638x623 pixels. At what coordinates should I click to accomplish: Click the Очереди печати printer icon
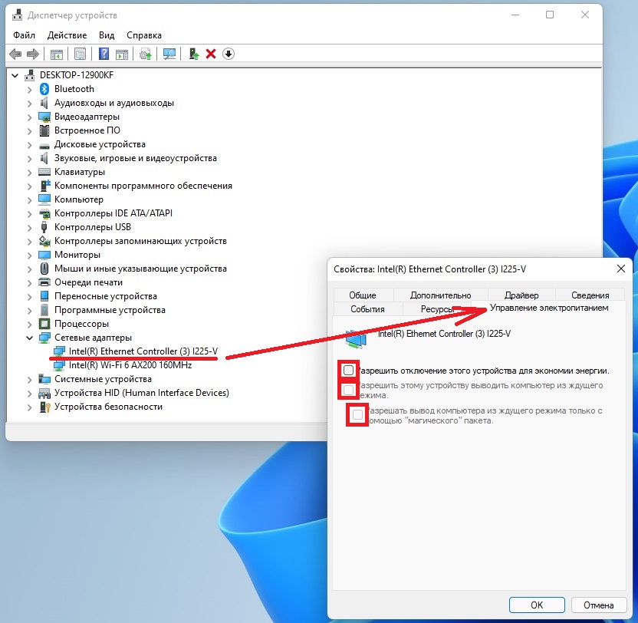click(44, 282)
